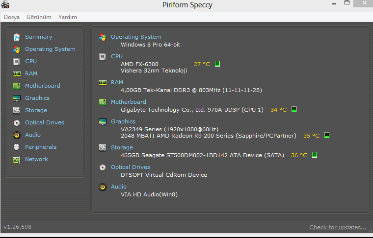Click the Storage disk icon in main panel
This screenshot has height=238, width=373.
tap(103, 147)
